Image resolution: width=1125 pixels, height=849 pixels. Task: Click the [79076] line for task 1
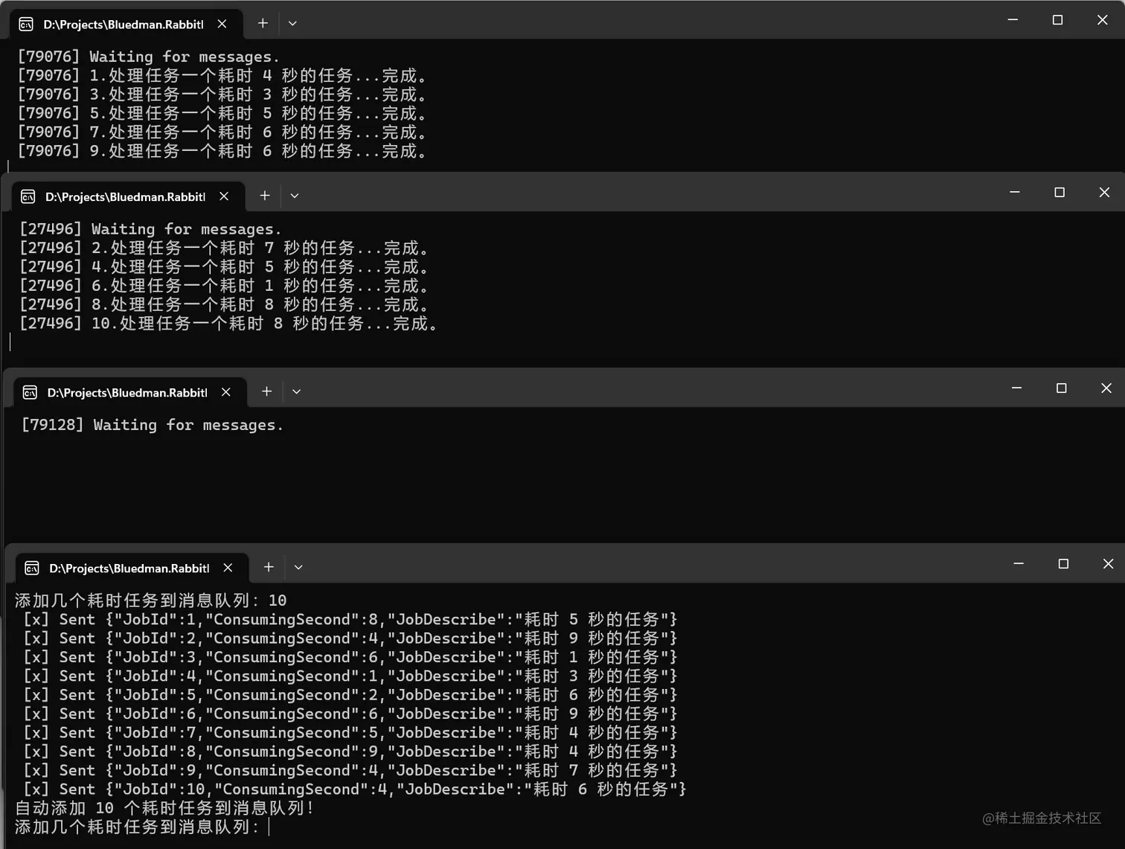(x=222, y=76)
